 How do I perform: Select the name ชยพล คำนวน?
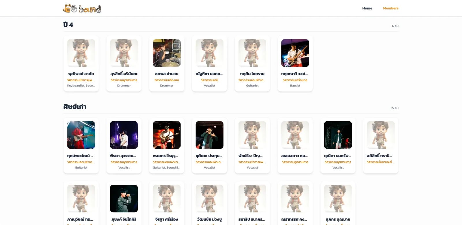(167, 74)
